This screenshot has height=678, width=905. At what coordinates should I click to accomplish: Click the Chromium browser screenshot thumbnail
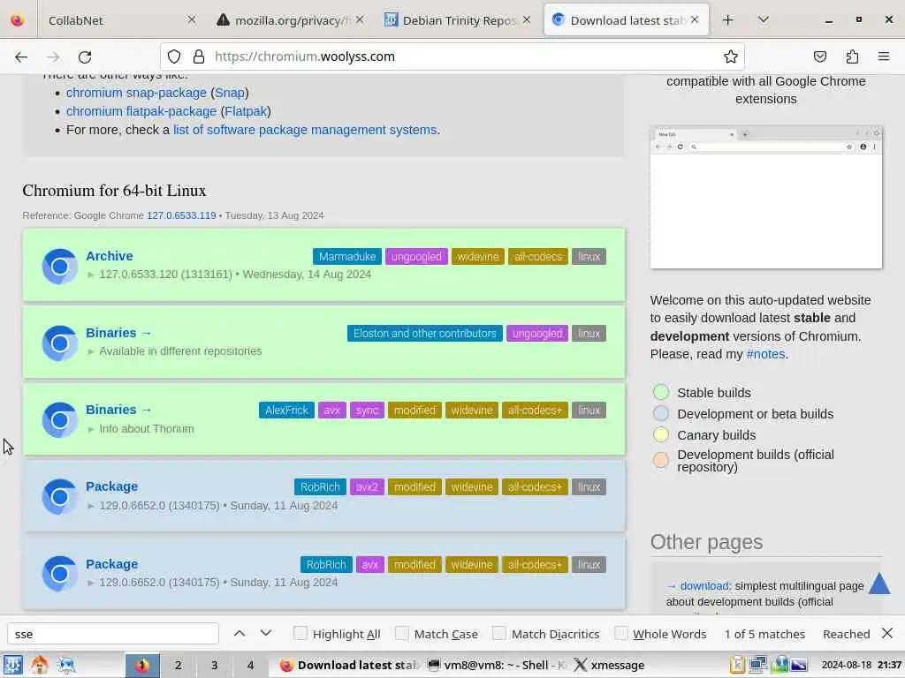point(766,197)
